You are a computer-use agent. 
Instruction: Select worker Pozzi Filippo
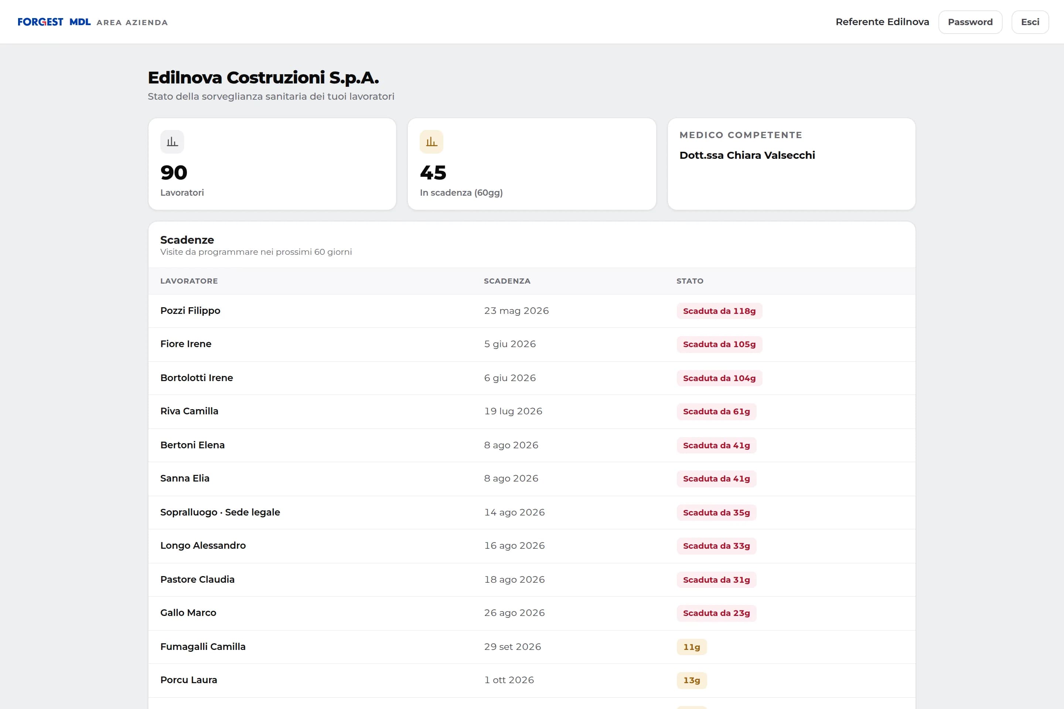click(191, 311)
